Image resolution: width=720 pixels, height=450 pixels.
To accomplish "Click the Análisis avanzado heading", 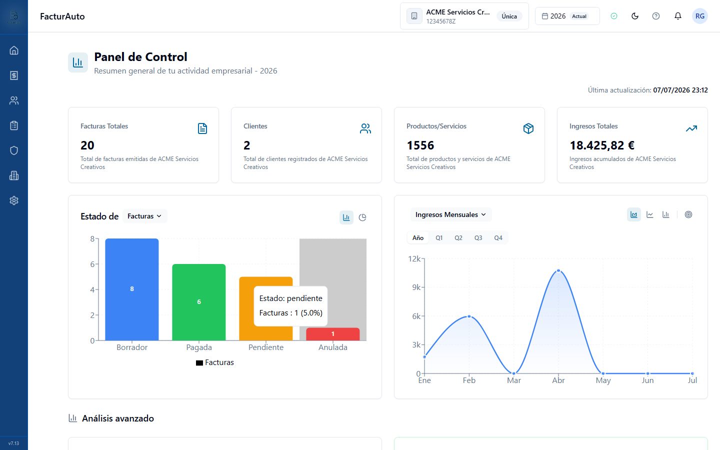I will click(x=118, y=418).
